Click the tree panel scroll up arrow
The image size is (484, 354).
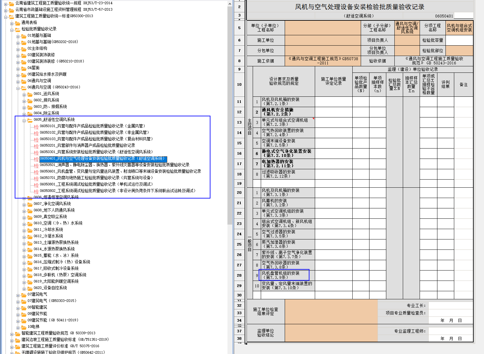click(230, 4)
